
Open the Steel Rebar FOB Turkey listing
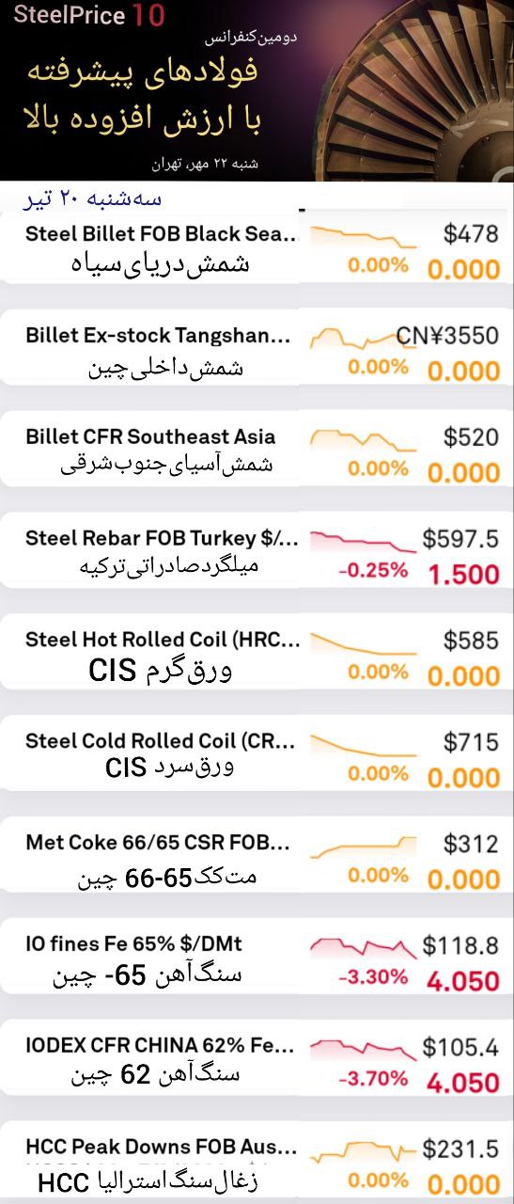[257, 550]
